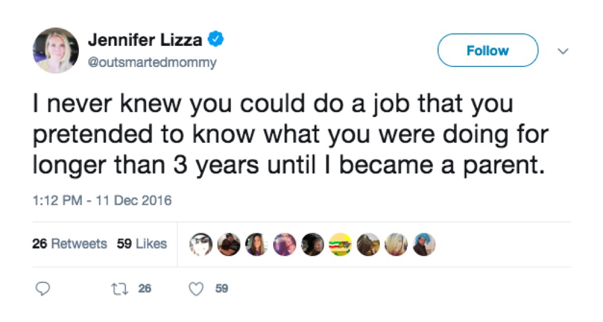This screenshot has height=322, width=603.
Task: Click the reply speech bubble icon
Action: click(43, 289)
